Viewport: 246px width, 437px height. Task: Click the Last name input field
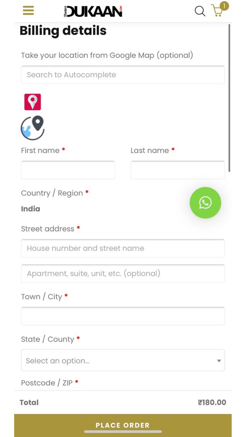[177, 170]
